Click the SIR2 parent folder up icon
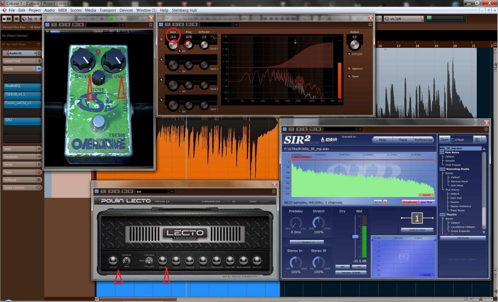 [x=477, y=140]
